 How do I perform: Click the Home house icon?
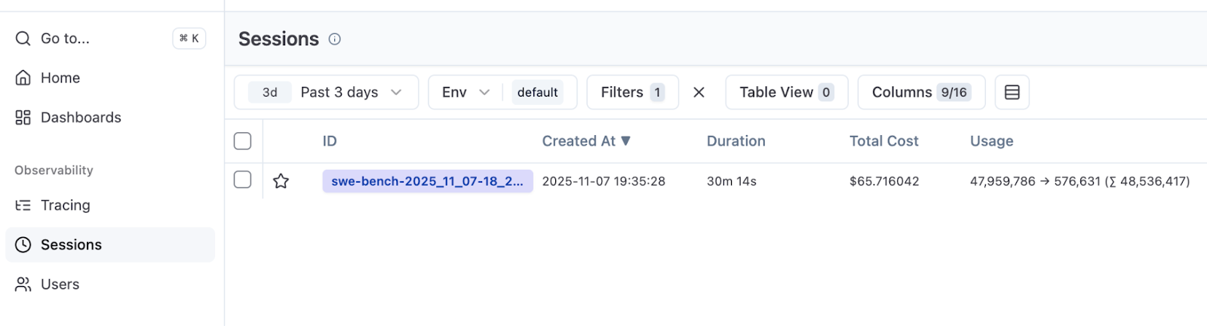[23, 78]
